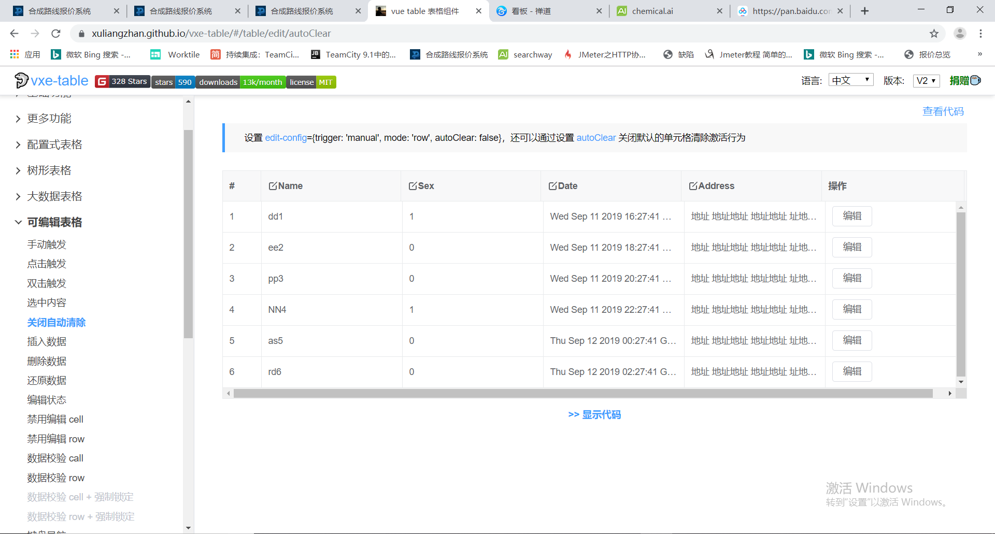Click the edit icon in Date column header
The height and width of the screenshot is (534, 995).
[553, 186]
